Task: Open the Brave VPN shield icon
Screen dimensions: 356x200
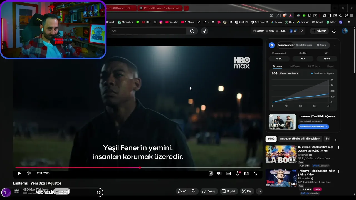Action: (x=346, y=16)
